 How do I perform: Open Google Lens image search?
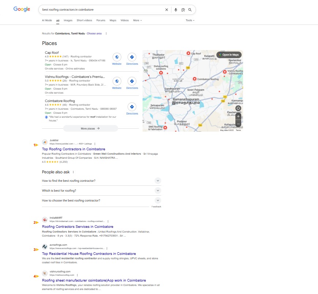183,10
